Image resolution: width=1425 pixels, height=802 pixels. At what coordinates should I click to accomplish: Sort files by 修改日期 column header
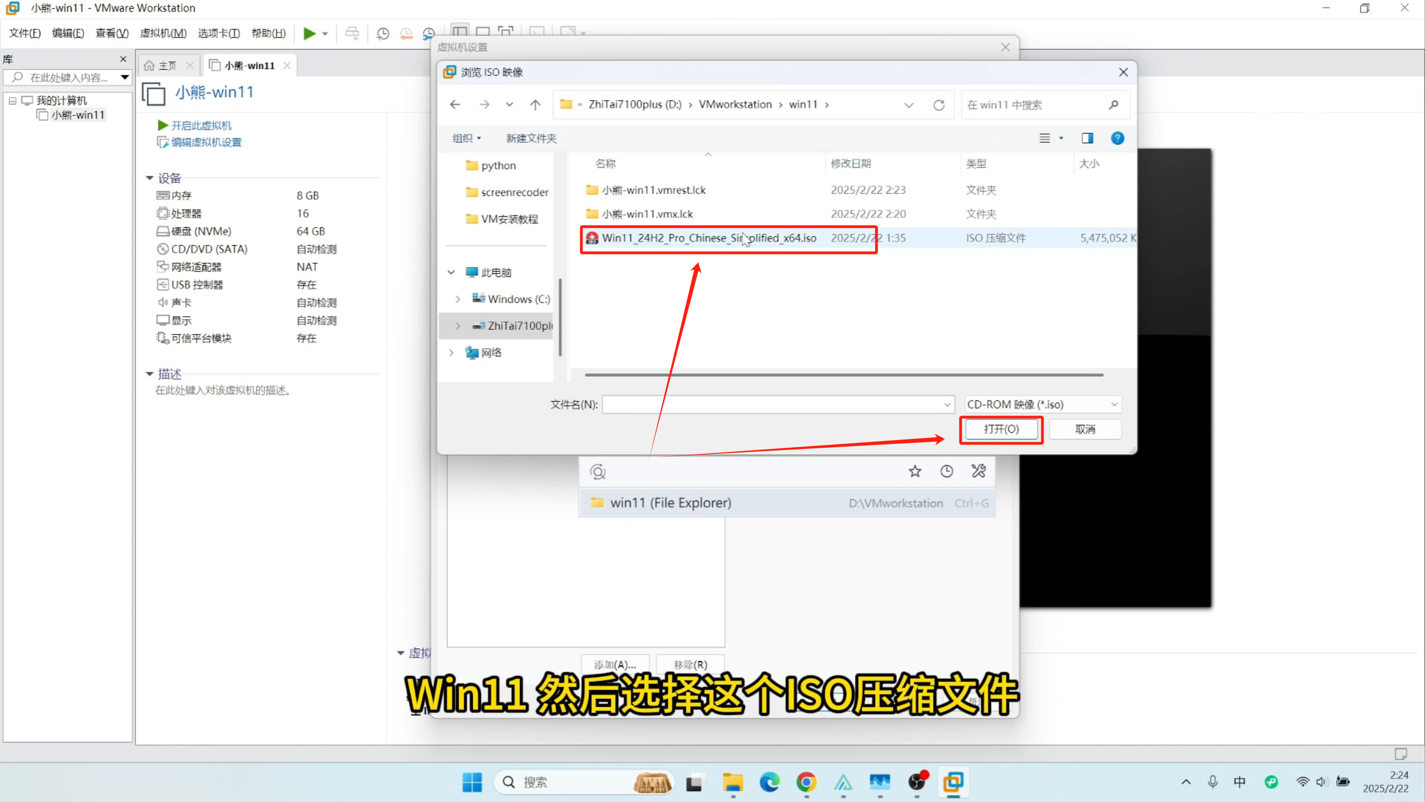coord(851,163)
